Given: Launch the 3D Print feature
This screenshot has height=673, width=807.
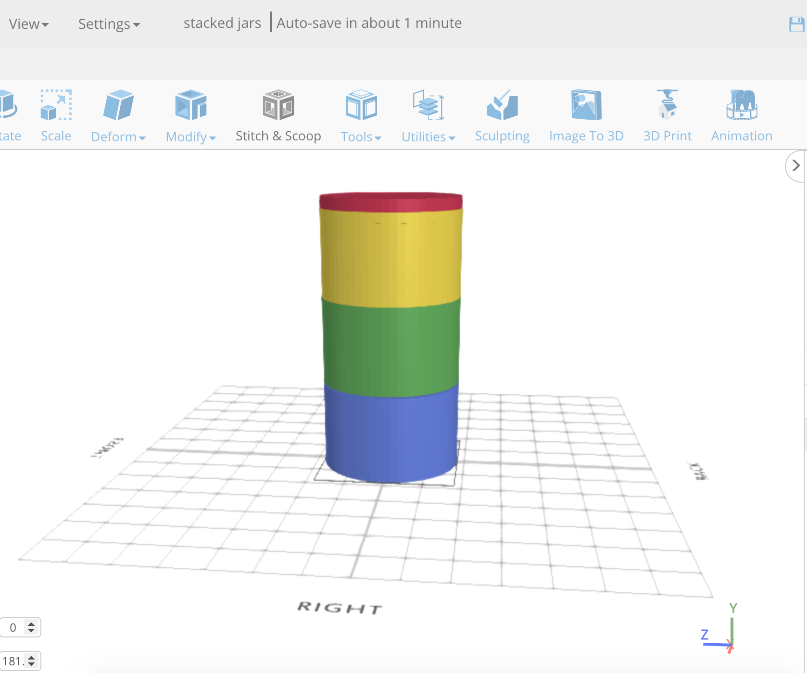Looking at the screenshot, I should [x=668, y=115].
